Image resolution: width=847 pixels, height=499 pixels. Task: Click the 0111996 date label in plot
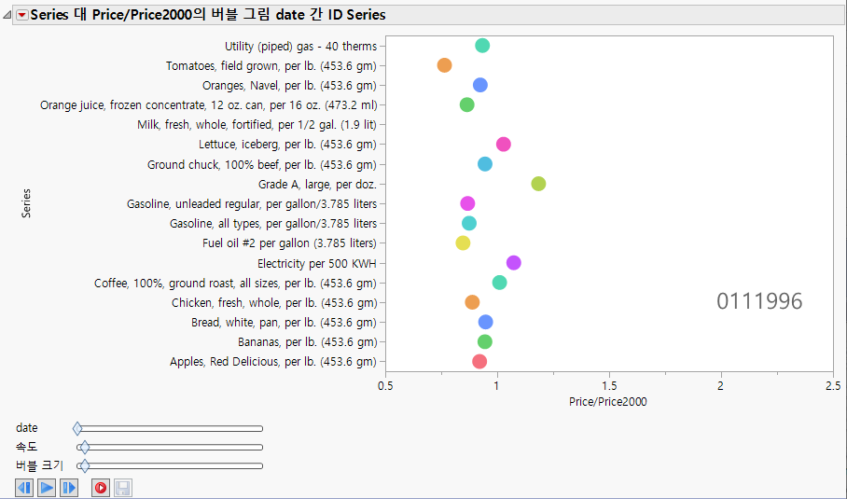coord(759,301)
